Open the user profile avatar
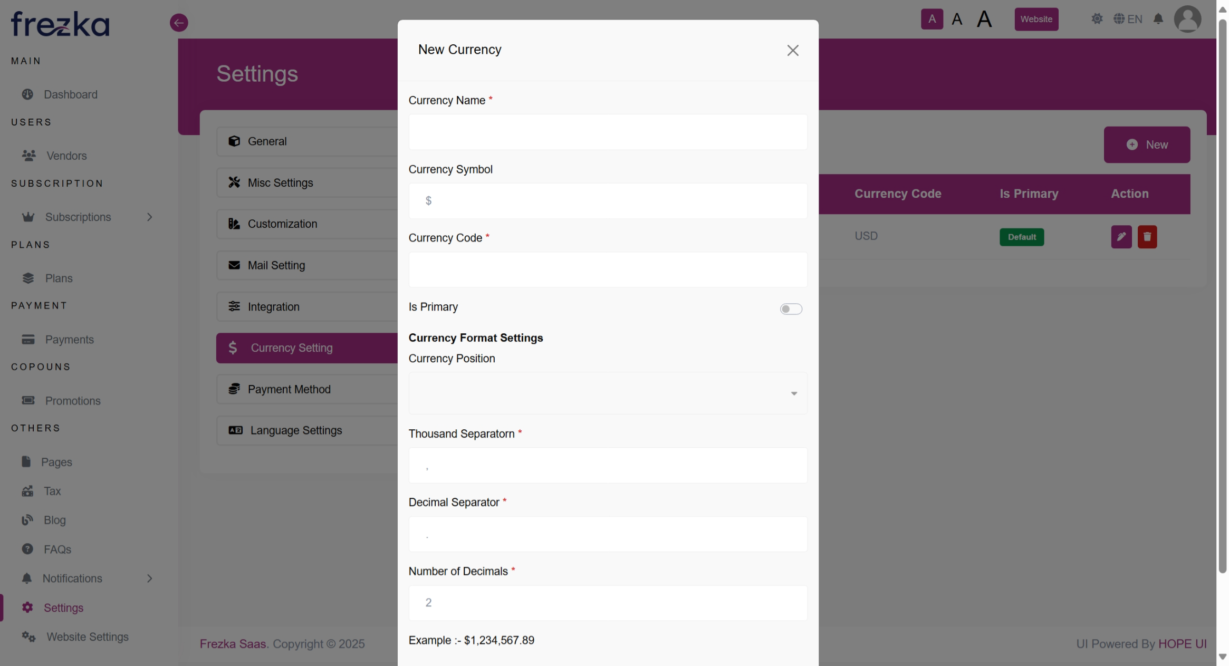This screenshot has height=666, width=1229. (1187, 19)
